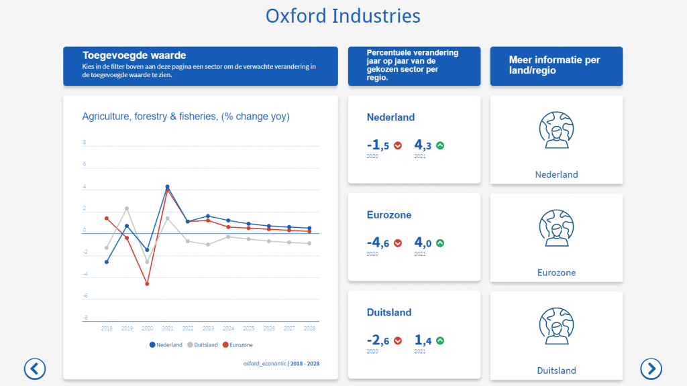Screen dimensions: 687x386
Task: Click the previous page arrow button
Action: (x=35, y=368)
